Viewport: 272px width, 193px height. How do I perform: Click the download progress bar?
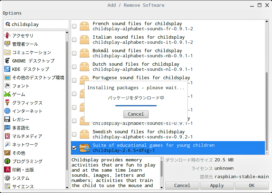pos(136,106)
